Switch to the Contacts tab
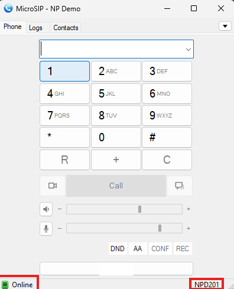This screenshot has height=289, width=234. 66,28
